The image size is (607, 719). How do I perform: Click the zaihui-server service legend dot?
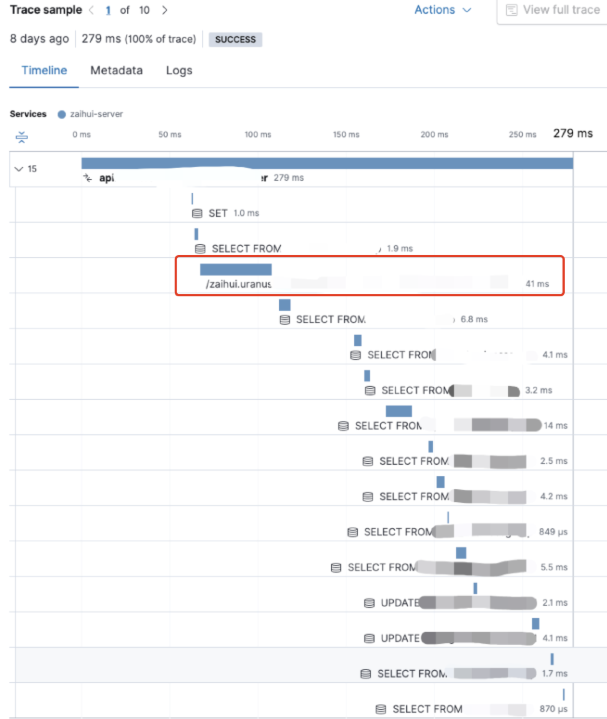tap(62, 114)
